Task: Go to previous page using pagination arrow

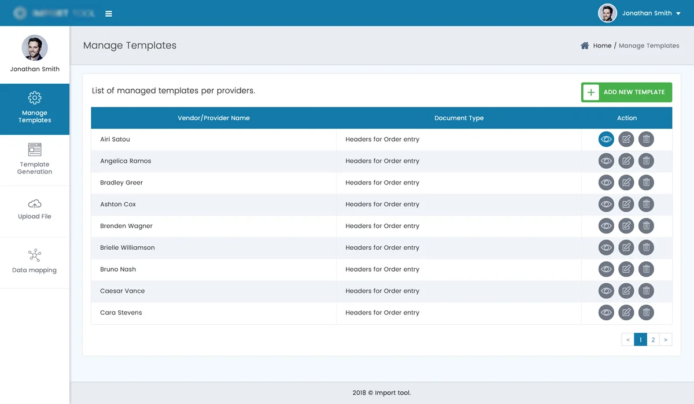Action: coord(627,340)
